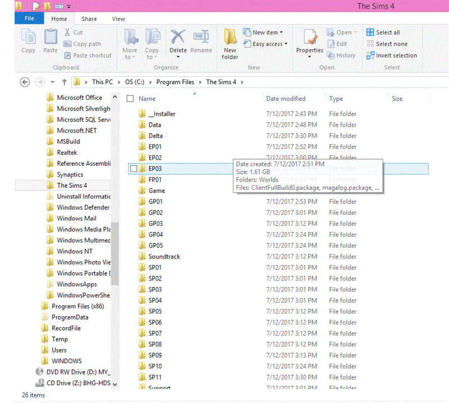
Task: Select Users folder in navigation tree
Action: click(x=59, y=350)
